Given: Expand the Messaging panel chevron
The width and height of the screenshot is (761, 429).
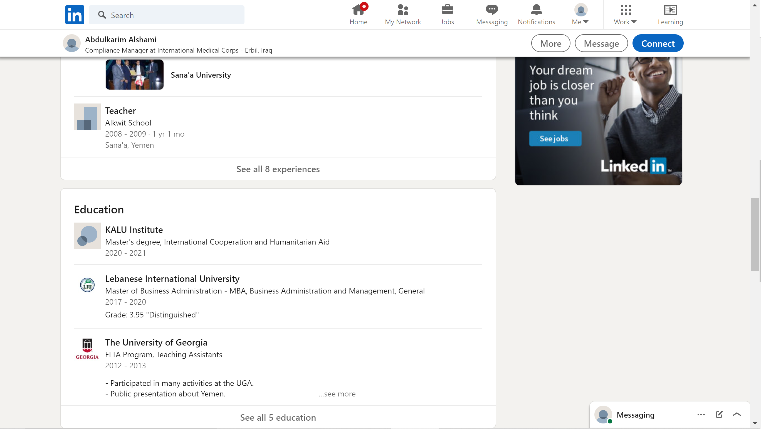Looking at the screenshot, I should coord(737,414).
